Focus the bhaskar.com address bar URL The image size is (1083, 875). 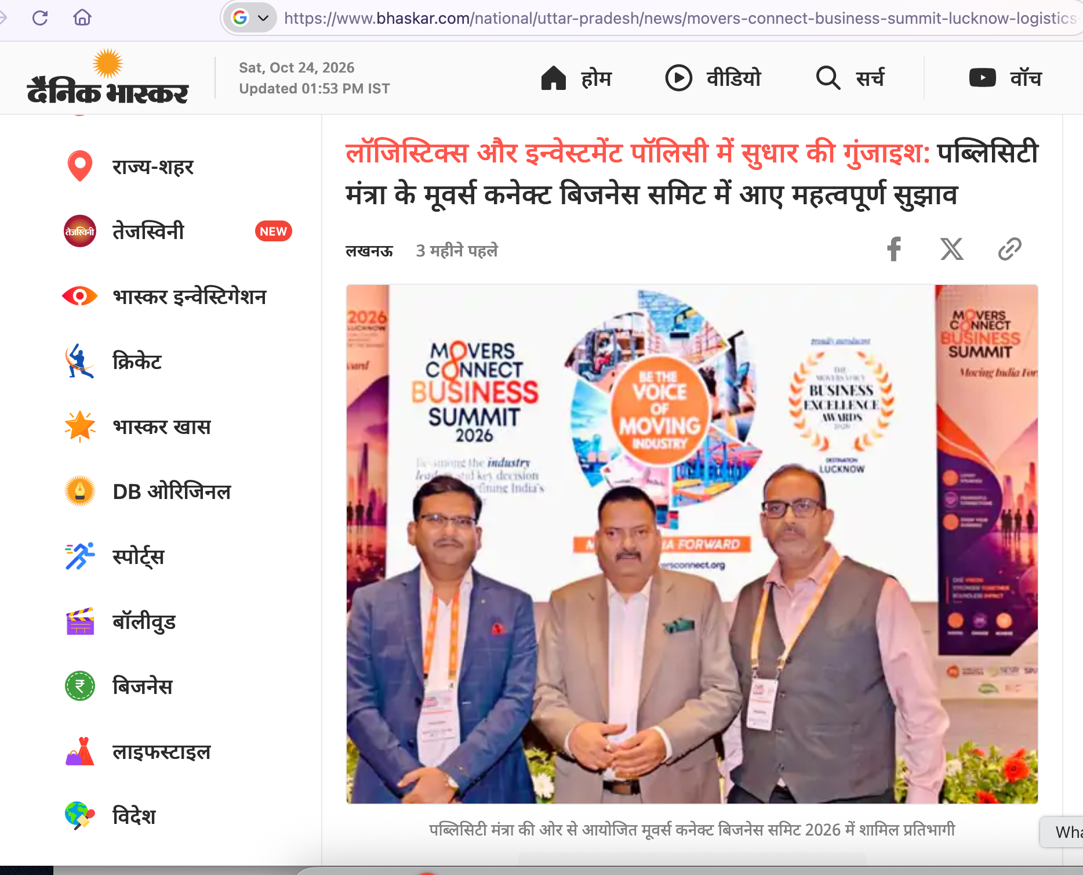[680, 19]
